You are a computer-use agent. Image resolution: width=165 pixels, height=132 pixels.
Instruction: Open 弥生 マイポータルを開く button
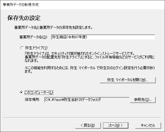point(128,80)
